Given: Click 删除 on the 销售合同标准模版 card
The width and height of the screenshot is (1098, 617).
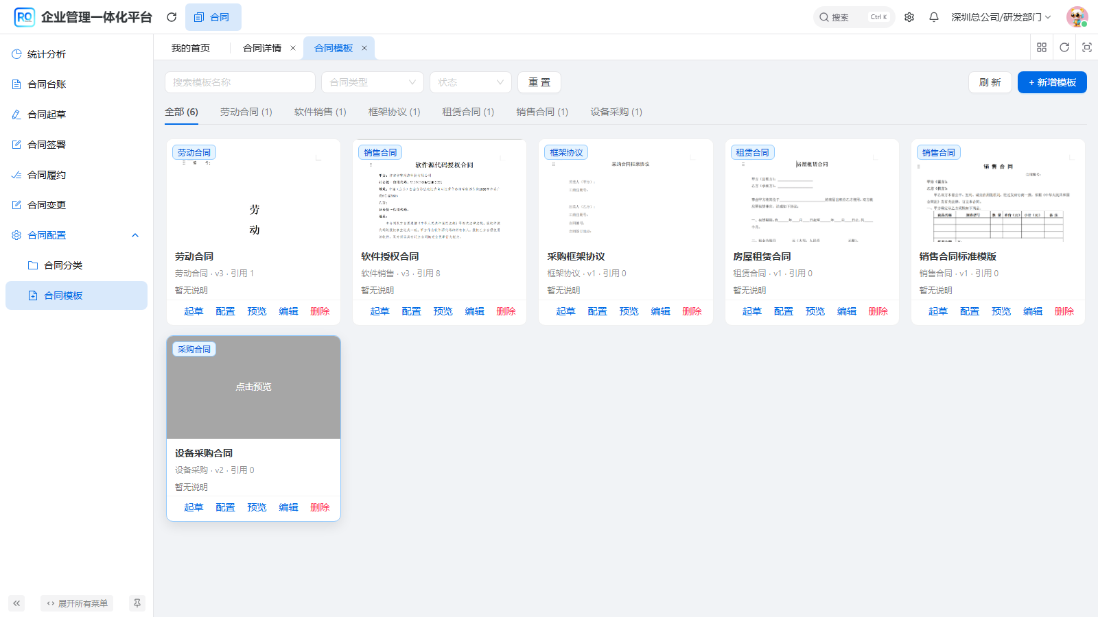Looking at the screenshot, I should tap(1064, 311).
